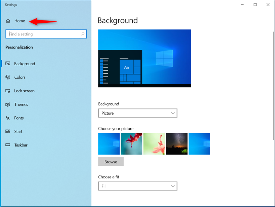Click the Browse button
275x207 pixels.
(111, 162)
